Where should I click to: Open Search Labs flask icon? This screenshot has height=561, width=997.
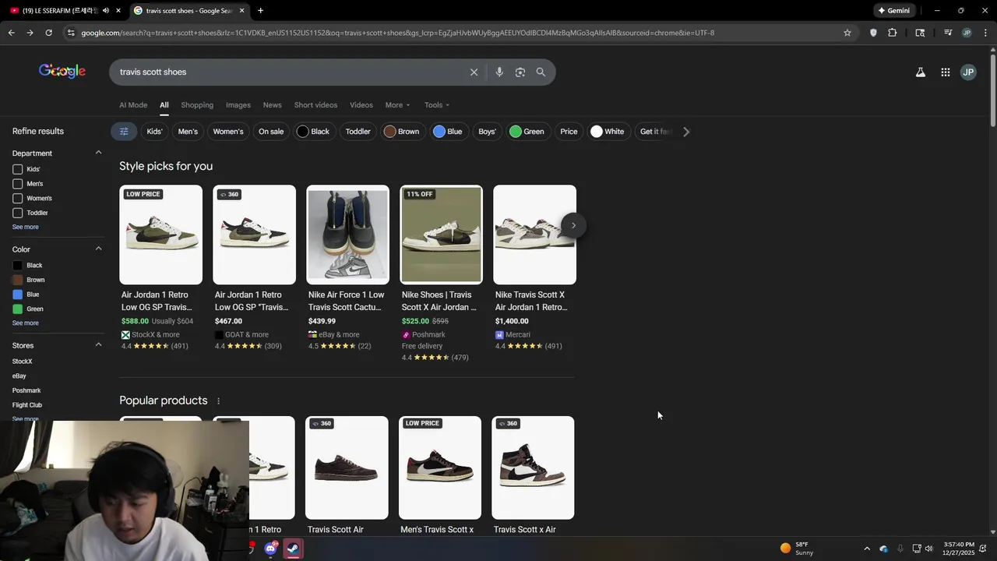pos(921,72)
